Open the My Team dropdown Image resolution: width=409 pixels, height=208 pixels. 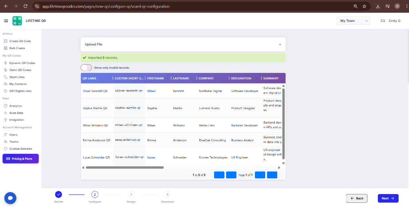[x=353, y=21]
